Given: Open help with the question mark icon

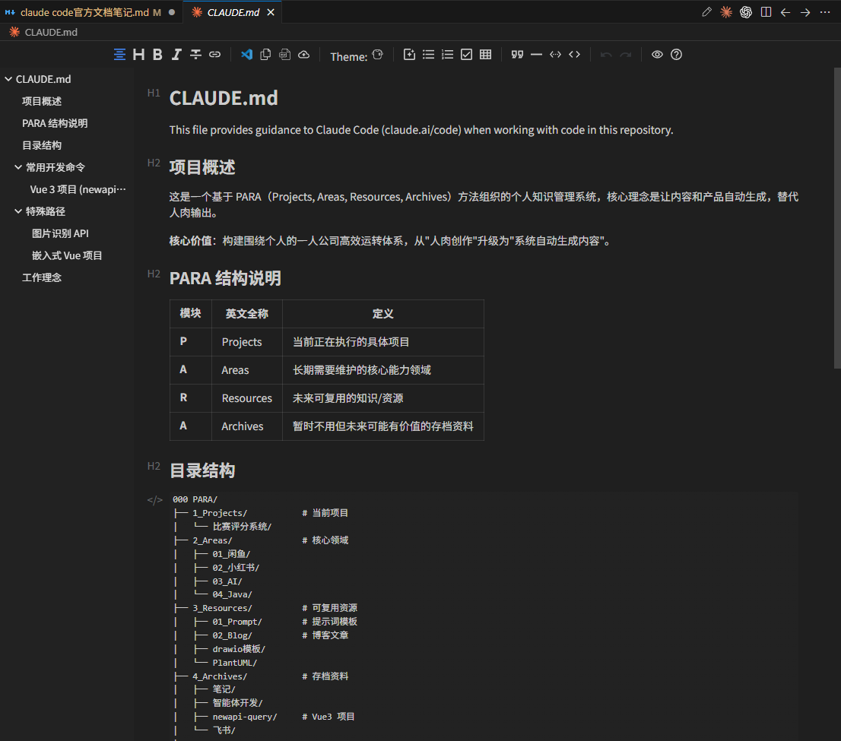Looking at the screenshot, I should [676, 55].
